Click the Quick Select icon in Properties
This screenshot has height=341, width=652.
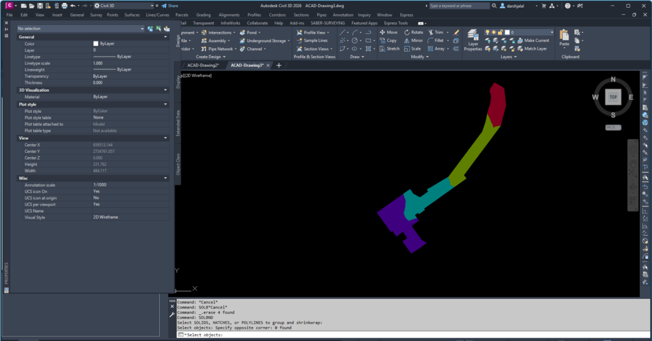point(167,29)
